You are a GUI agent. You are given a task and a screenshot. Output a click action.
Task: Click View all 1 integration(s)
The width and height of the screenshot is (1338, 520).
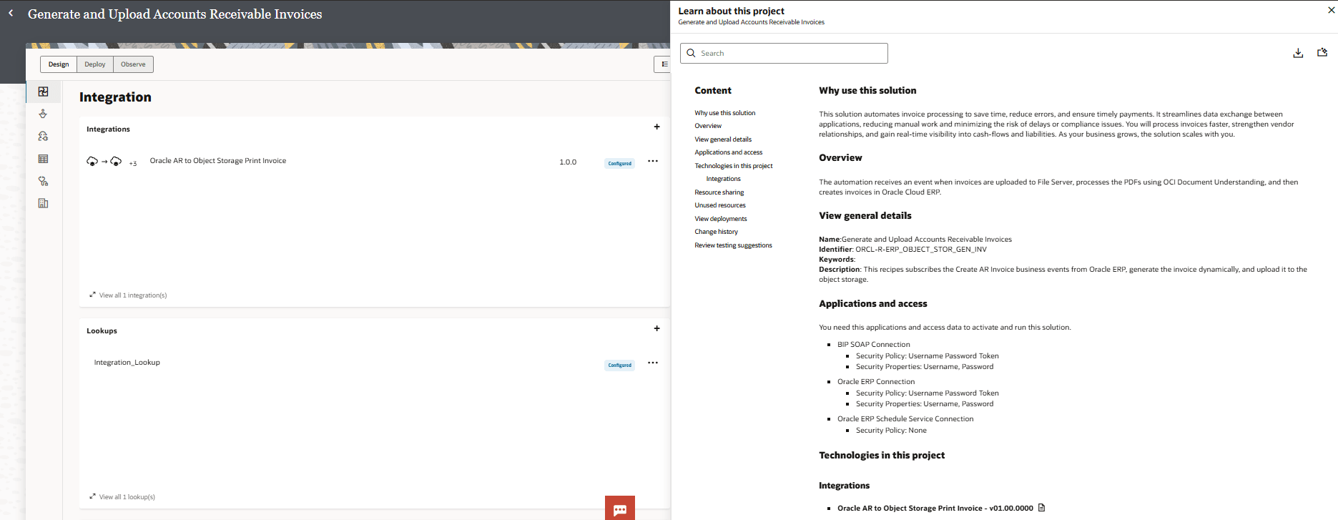pyautogui.click(x=133, y=295)
